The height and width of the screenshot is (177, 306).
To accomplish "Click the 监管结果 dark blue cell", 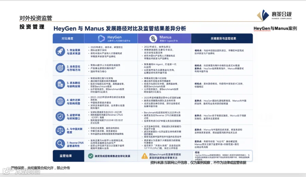I will point(68,156).
